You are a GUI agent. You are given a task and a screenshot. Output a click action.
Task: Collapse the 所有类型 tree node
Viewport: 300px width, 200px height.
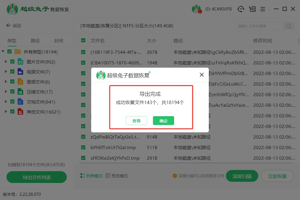tap(3, 52)
